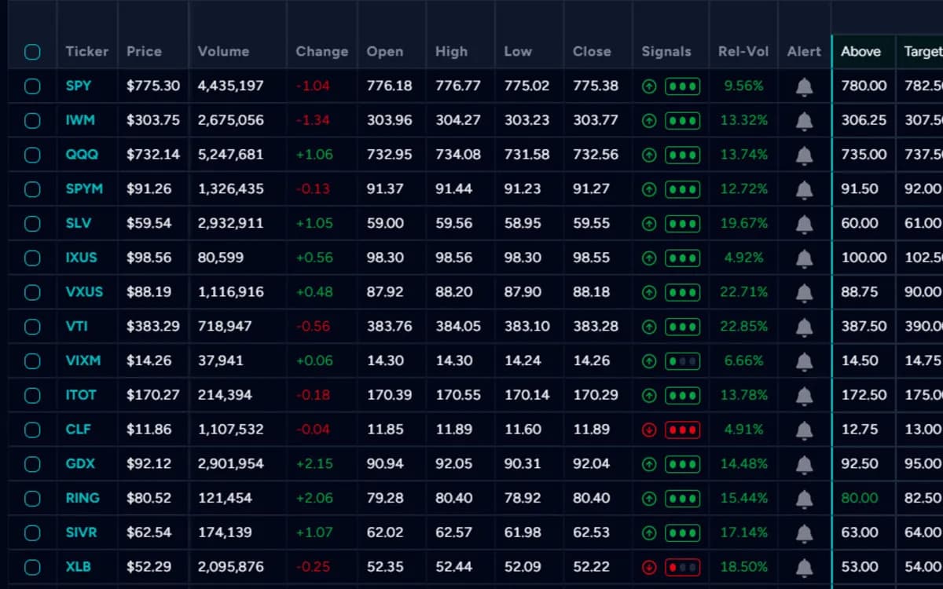This screenshot has height=589, width=943.
Task: Click the alert bell for SPY
Action: [x=804, y=86]
